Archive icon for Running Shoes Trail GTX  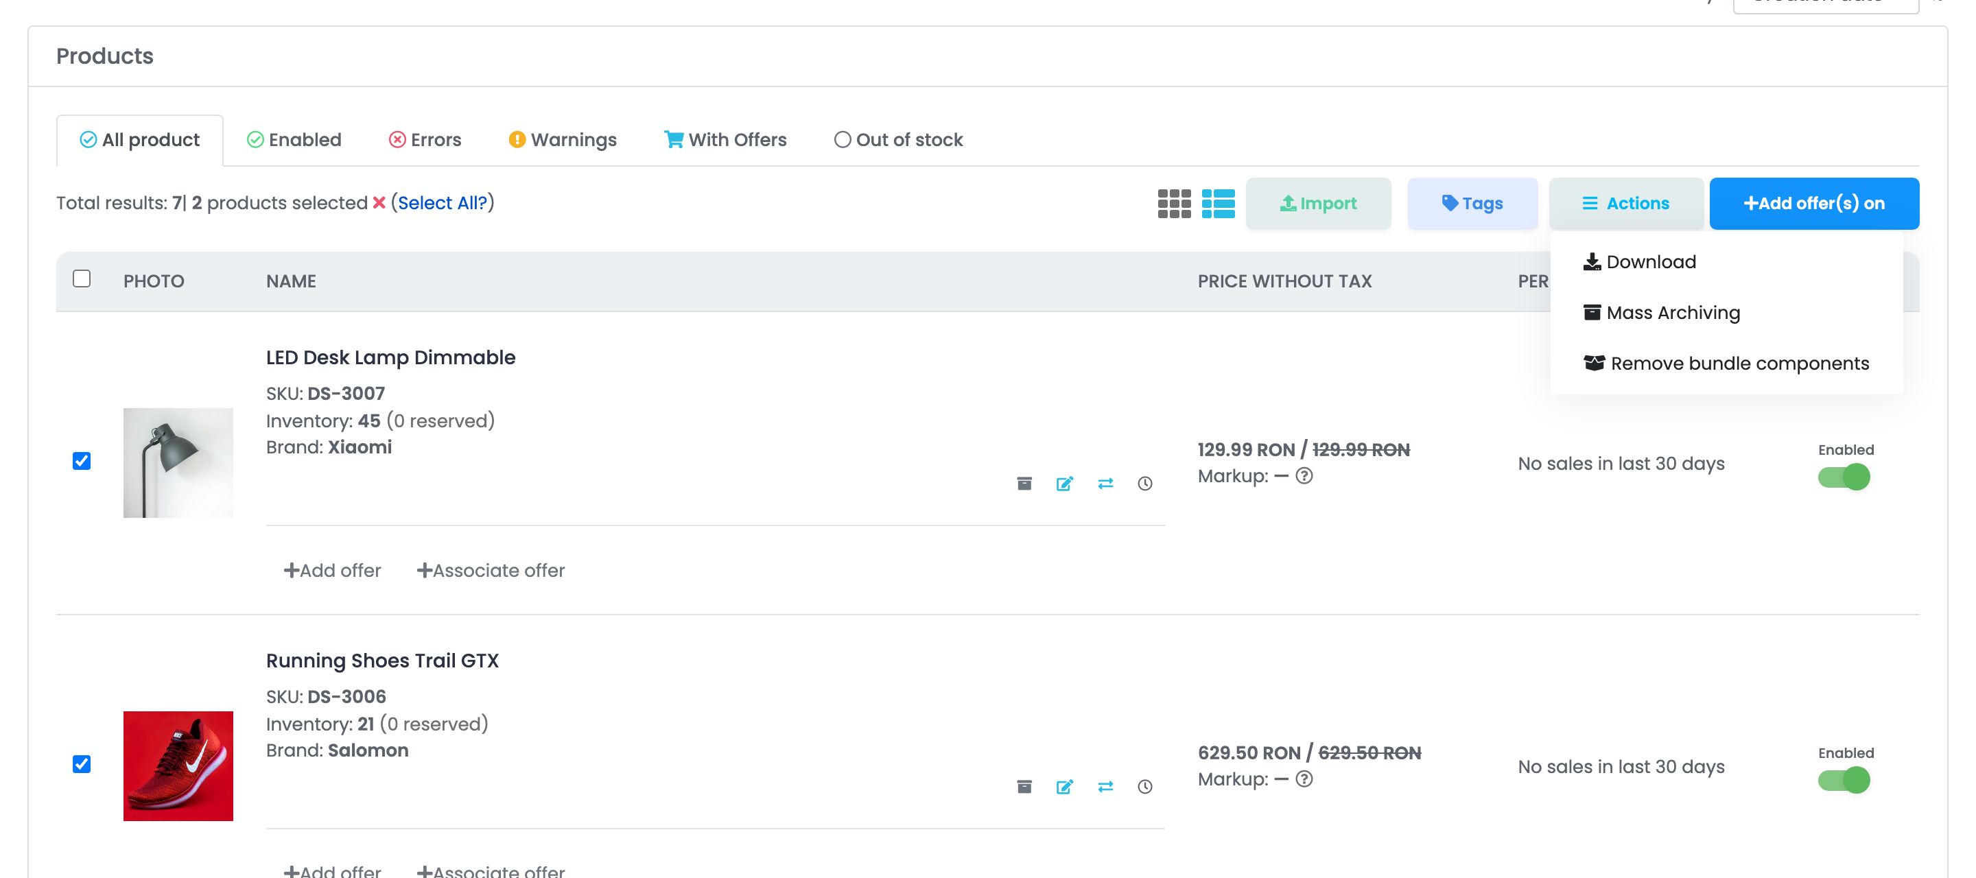pos(1024,786)
